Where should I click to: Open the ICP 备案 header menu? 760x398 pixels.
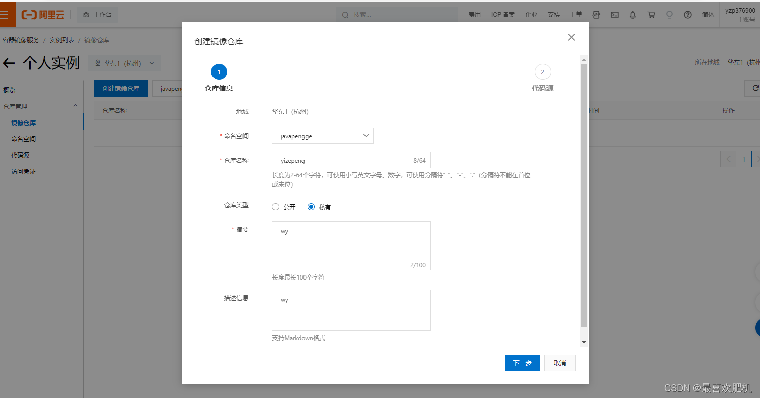[x=503, y=15]
